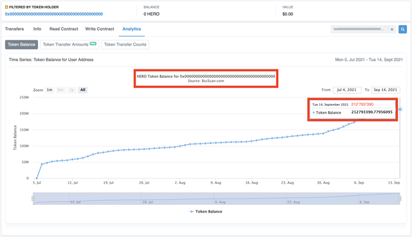Viewport: 412px width, 237px height.
Task: Clear the address filter with X icon
Action: [x=392, y=30]
